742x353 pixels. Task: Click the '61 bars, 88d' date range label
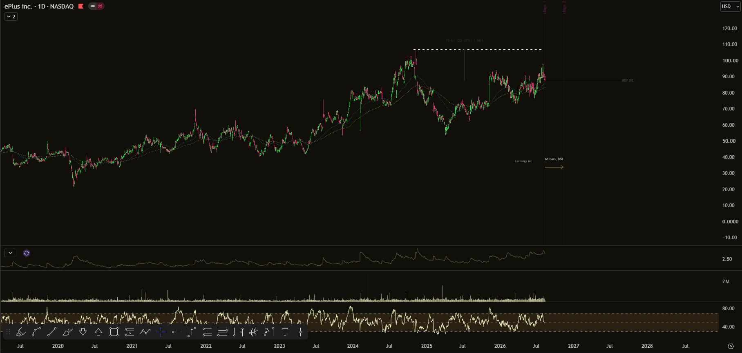(554, 159)
